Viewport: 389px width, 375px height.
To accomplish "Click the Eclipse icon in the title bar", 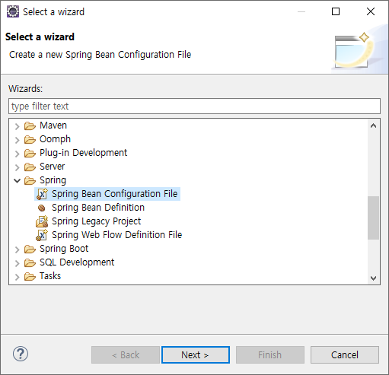I will (13, 11).
